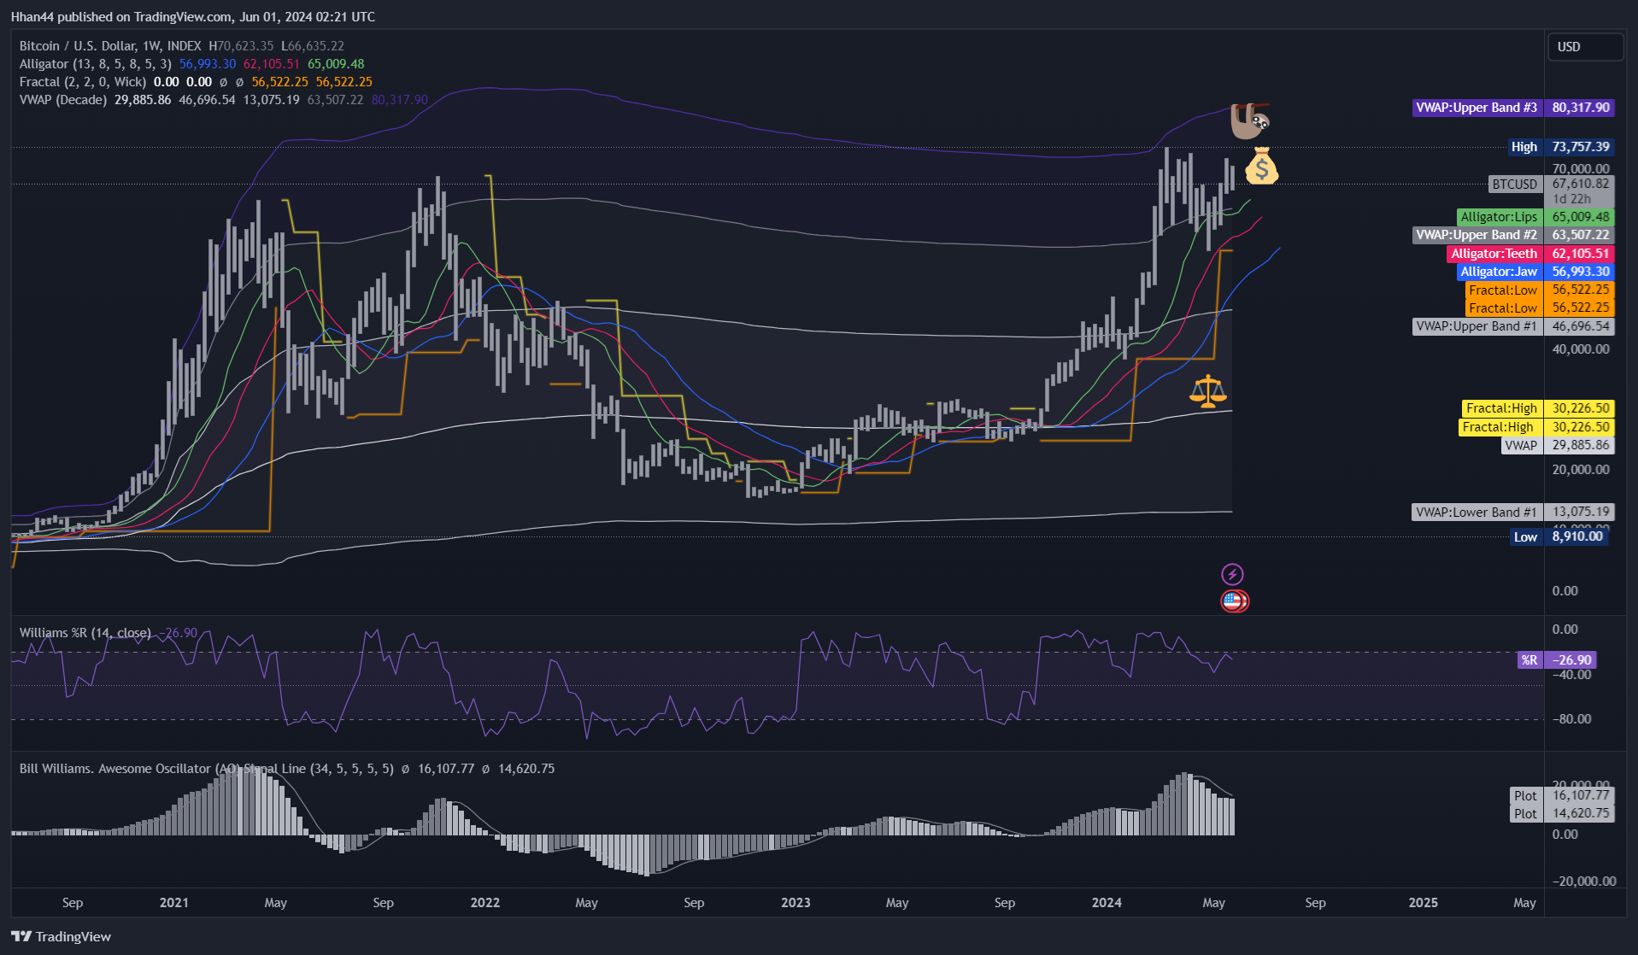Image resolution: width=1638 pixels, height=955 pixels.
Task: Click the Low 8,910.00 price label
Action: [1559, 536]
